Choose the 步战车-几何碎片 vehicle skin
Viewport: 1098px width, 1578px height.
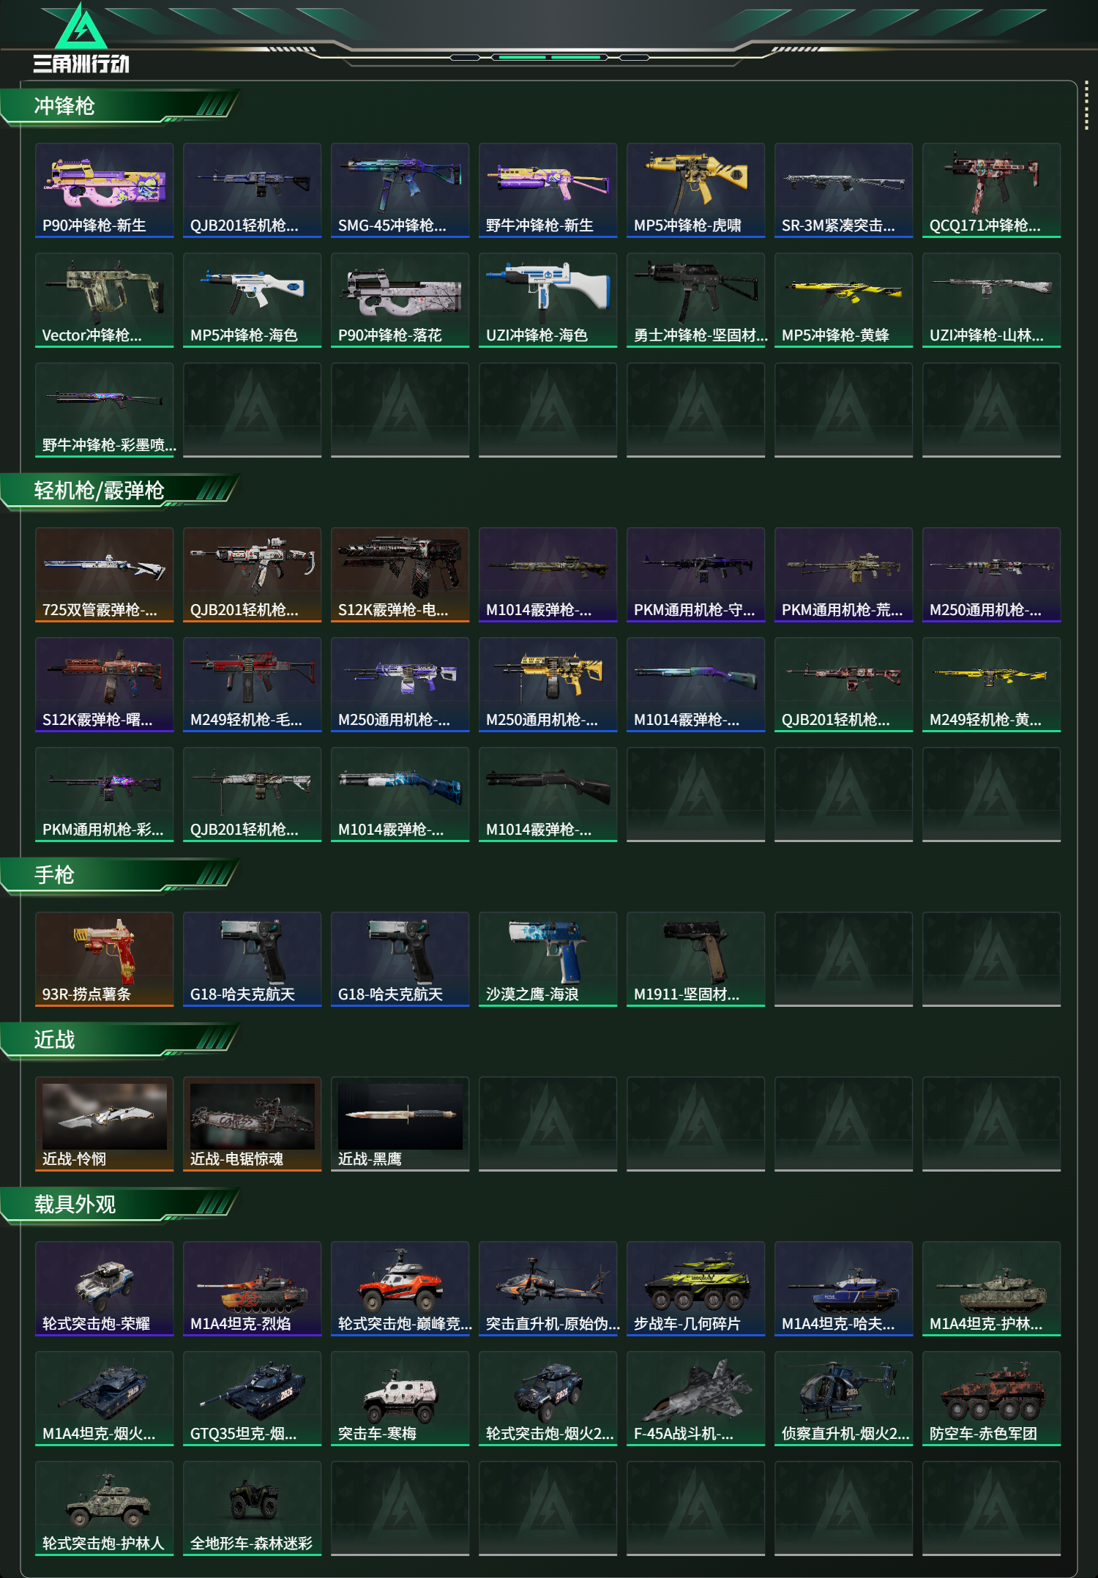696,1289
